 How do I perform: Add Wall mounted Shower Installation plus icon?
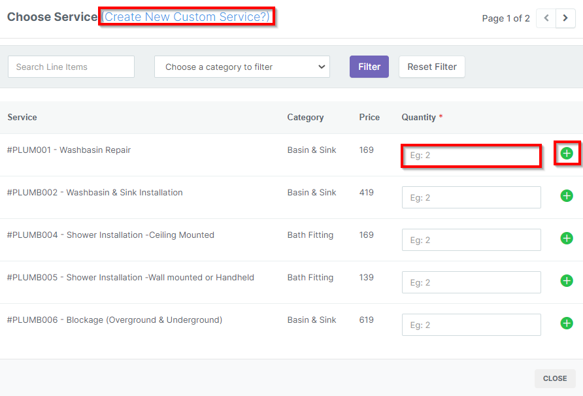coord(567,281)
